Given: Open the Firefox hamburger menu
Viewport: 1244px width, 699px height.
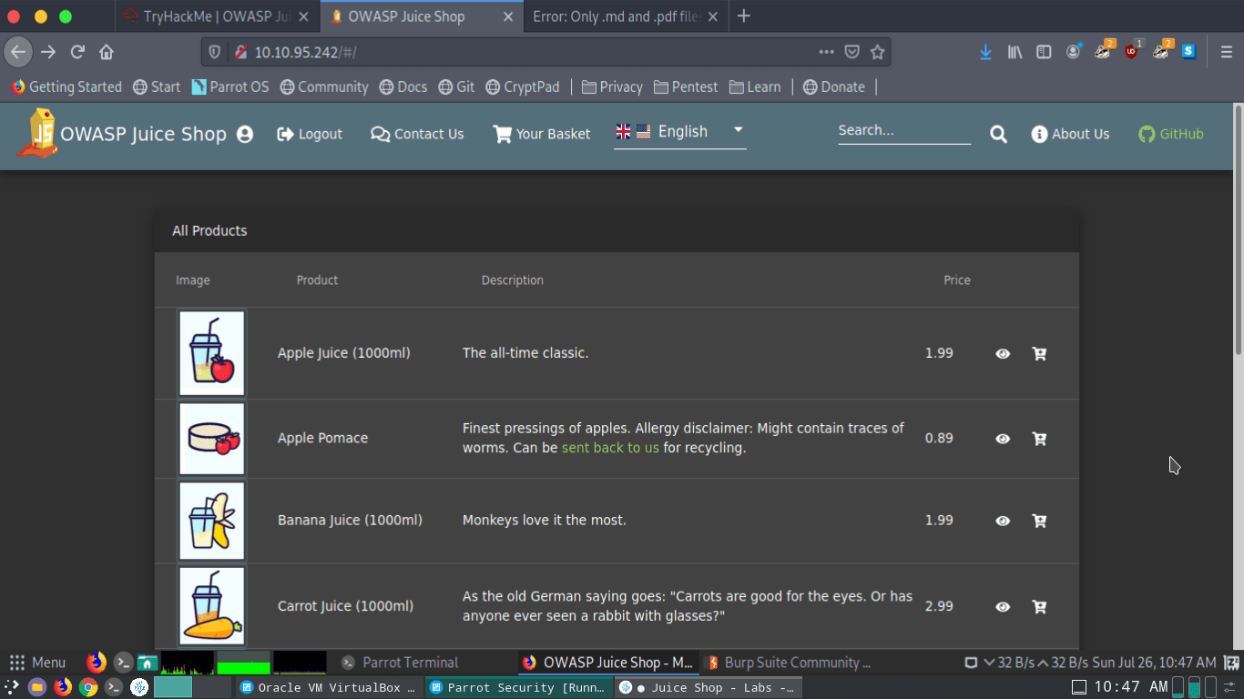Looking at the screenshot, I should click(1227, 52).
